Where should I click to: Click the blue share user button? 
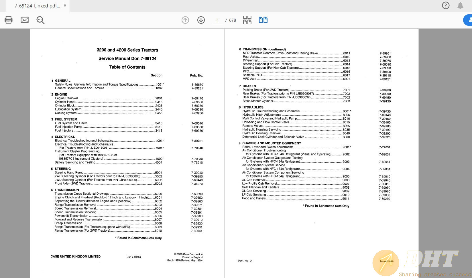click(469, 20)
